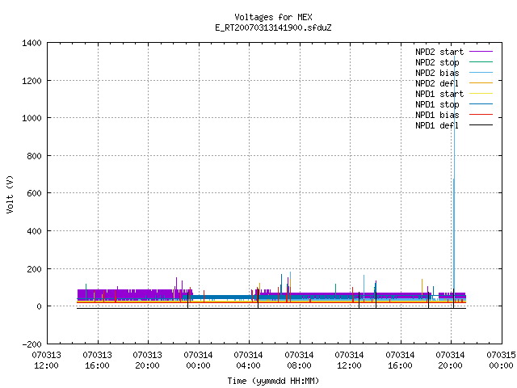The image size is (517, 388).
Task: Click the "Time (yymmdd HH:MM)" x-axis label
Action: (273, 381)
